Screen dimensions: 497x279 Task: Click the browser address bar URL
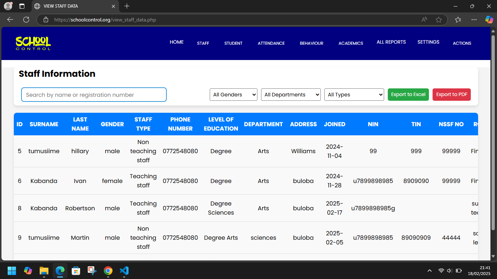click(105, 20)
